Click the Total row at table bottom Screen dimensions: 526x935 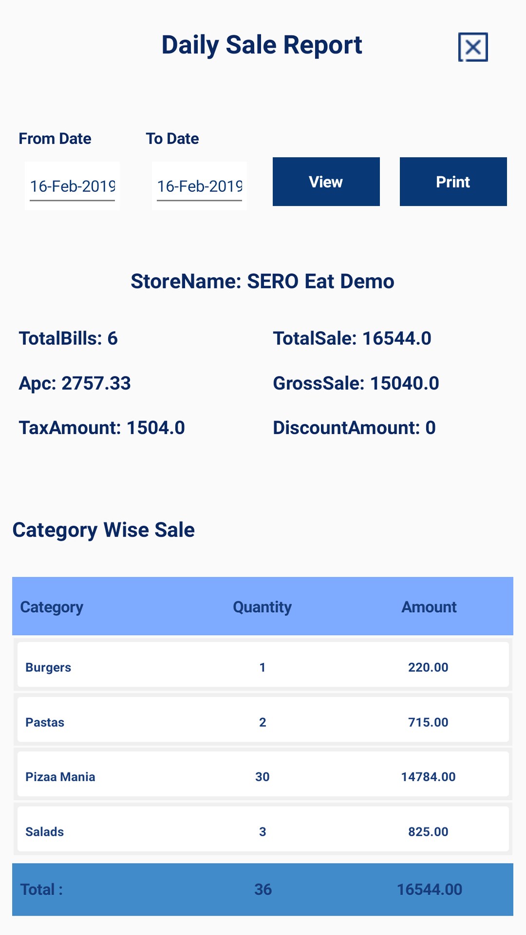263,890
